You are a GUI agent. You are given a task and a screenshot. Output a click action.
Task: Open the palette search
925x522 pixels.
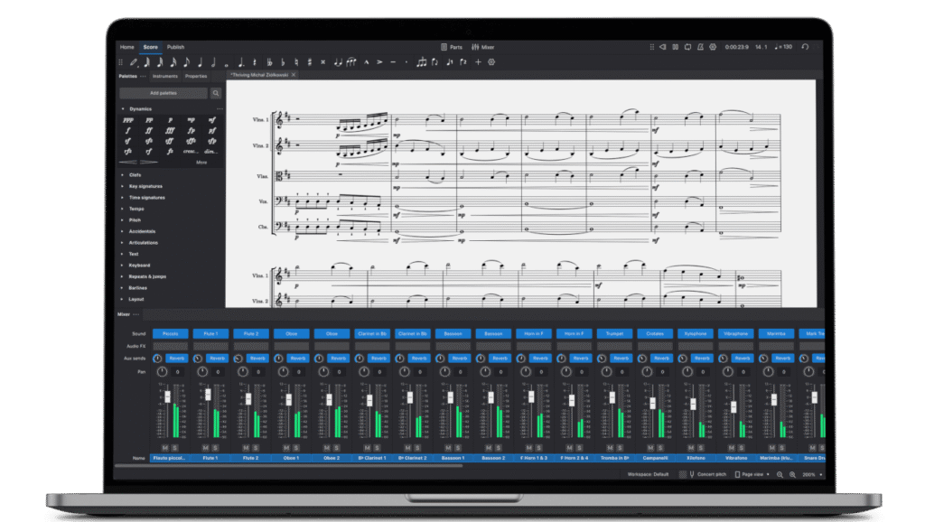point(216,93)
